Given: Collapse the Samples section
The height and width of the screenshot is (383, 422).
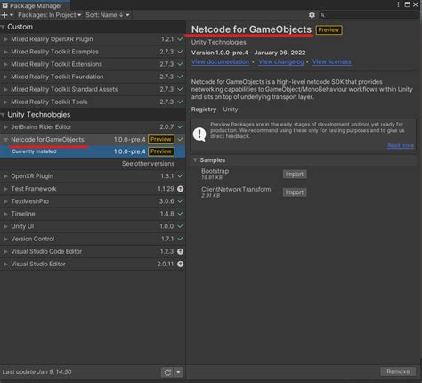Looking at the screenshot, I should tap(195, 160).
